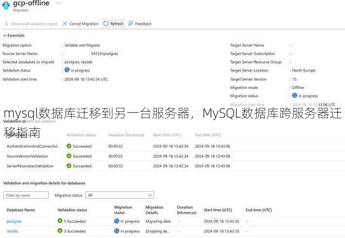Click Migrating data detail for postgres
Screen dimensions: 345x238
pyautogui.click(x=158, y=221)
